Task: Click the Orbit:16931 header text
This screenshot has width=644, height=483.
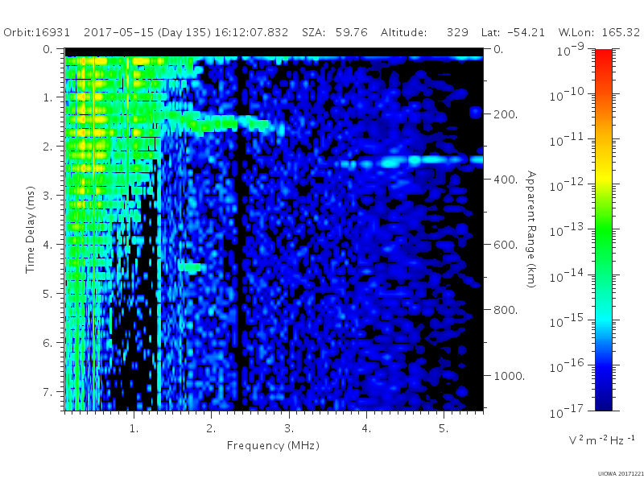Action: (36, 32)
